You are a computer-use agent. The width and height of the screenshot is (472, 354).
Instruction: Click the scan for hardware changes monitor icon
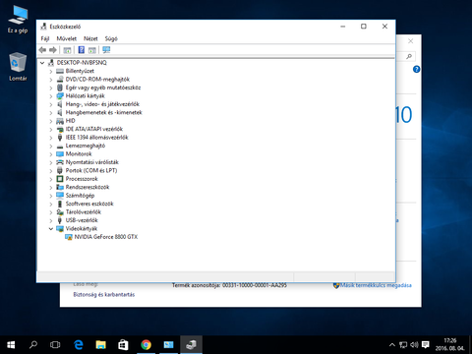(106, 50)
